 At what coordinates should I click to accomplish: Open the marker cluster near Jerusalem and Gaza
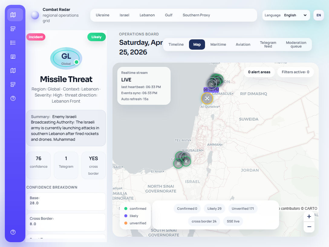183,160
